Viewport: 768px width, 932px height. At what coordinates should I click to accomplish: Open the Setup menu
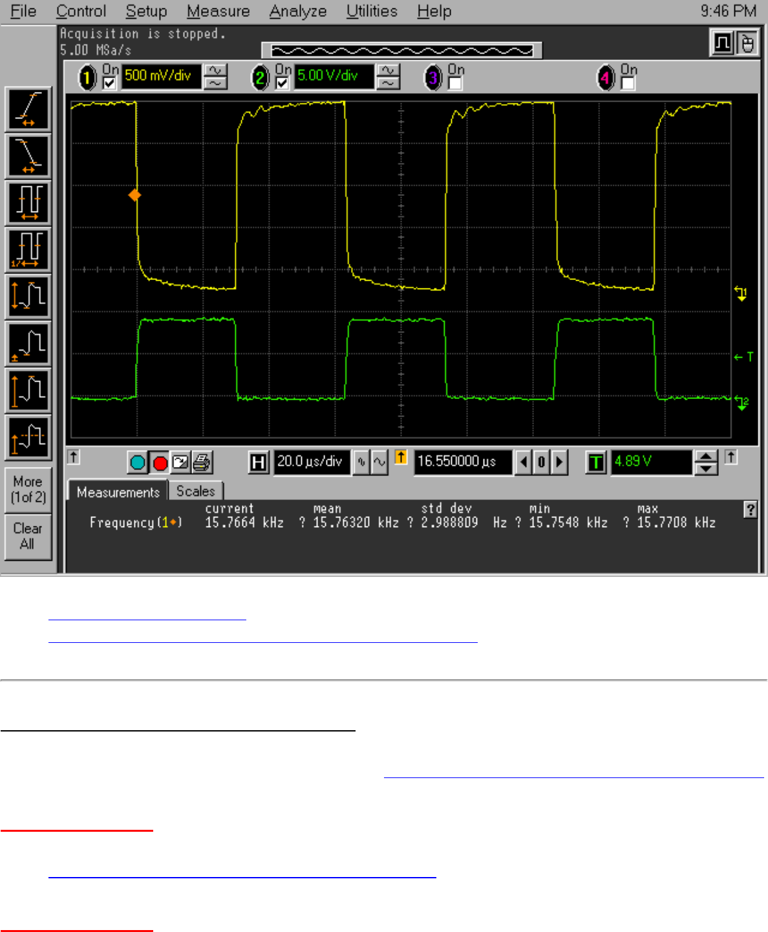tap(146, 11)
